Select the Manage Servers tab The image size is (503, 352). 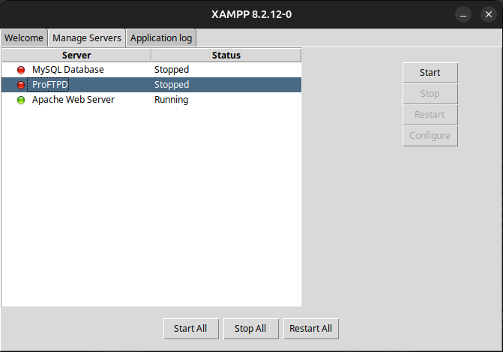(86, 38)
